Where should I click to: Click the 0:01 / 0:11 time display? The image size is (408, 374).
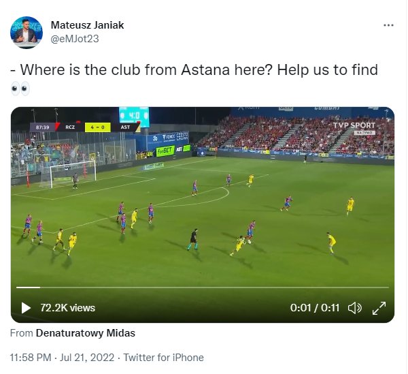point(315,308)
